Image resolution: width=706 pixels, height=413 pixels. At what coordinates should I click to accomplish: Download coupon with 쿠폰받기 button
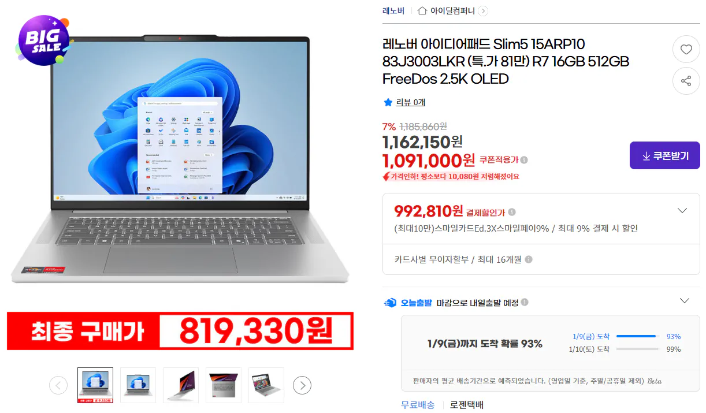coord(664,155)
